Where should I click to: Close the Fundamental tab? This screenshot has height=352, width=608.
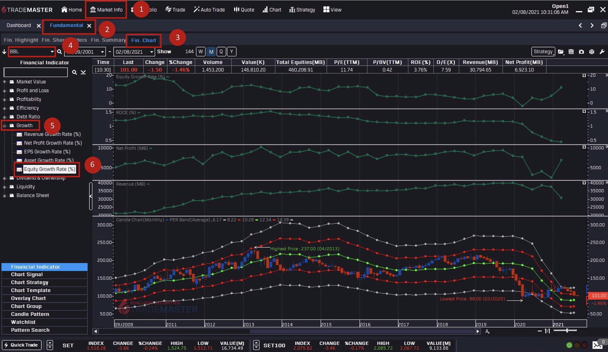pos(89,26)
